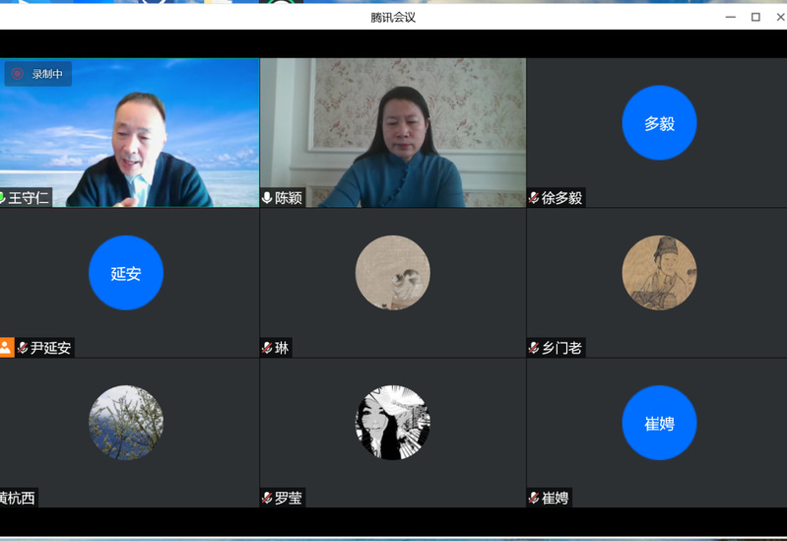787x541 pixels.
Task: Click the 琳 name label
Action: pos(282,348)
